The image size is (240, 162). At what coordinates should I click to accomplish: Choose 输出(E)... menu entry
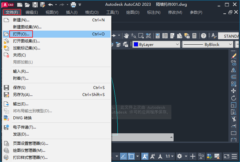point(56,104)
